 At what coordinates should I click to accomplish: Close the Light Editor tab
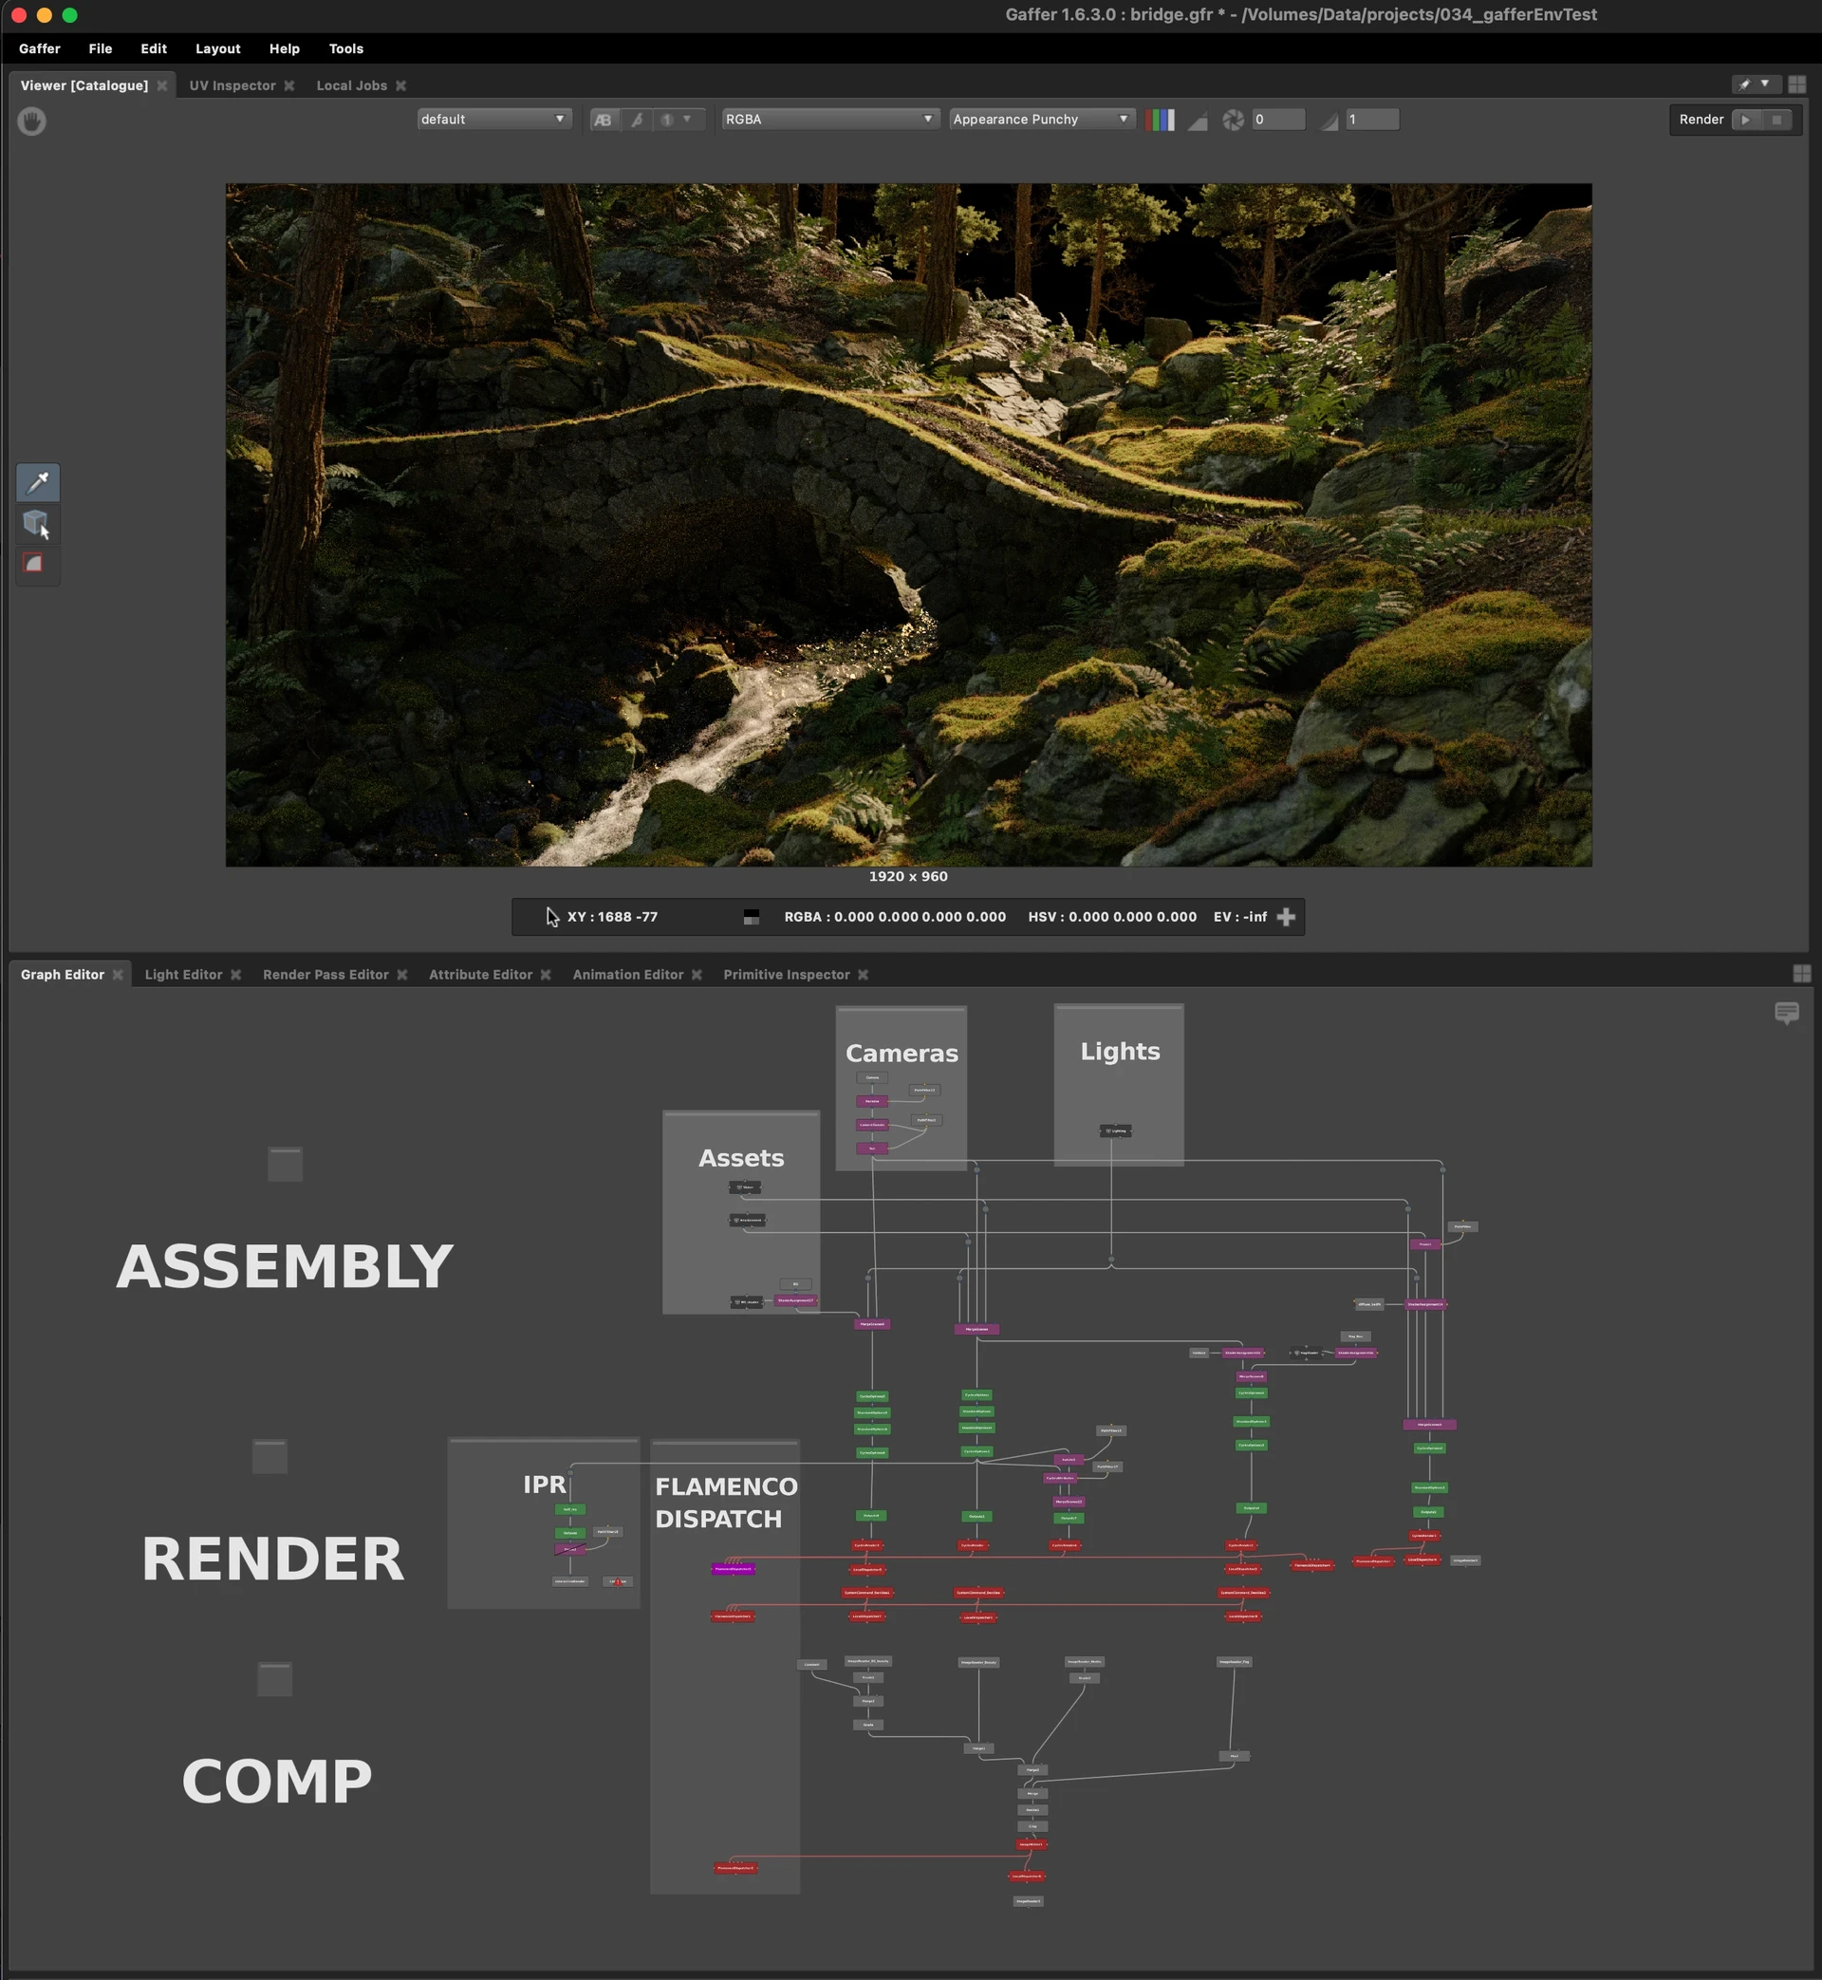(x=235, y=974)
